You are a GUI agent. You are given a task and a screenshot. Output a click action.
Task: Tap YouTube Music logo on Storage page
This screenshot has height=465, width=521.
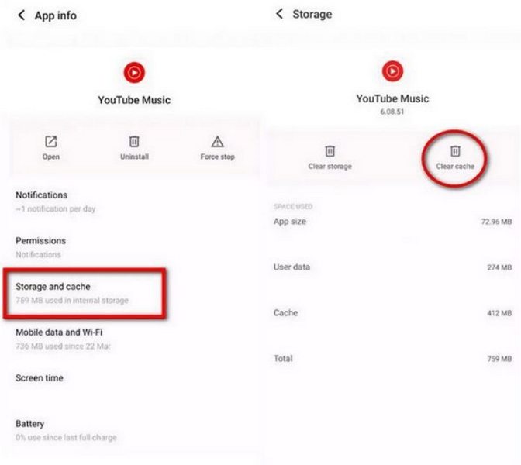pyautogui.click(x=392, y=71)
